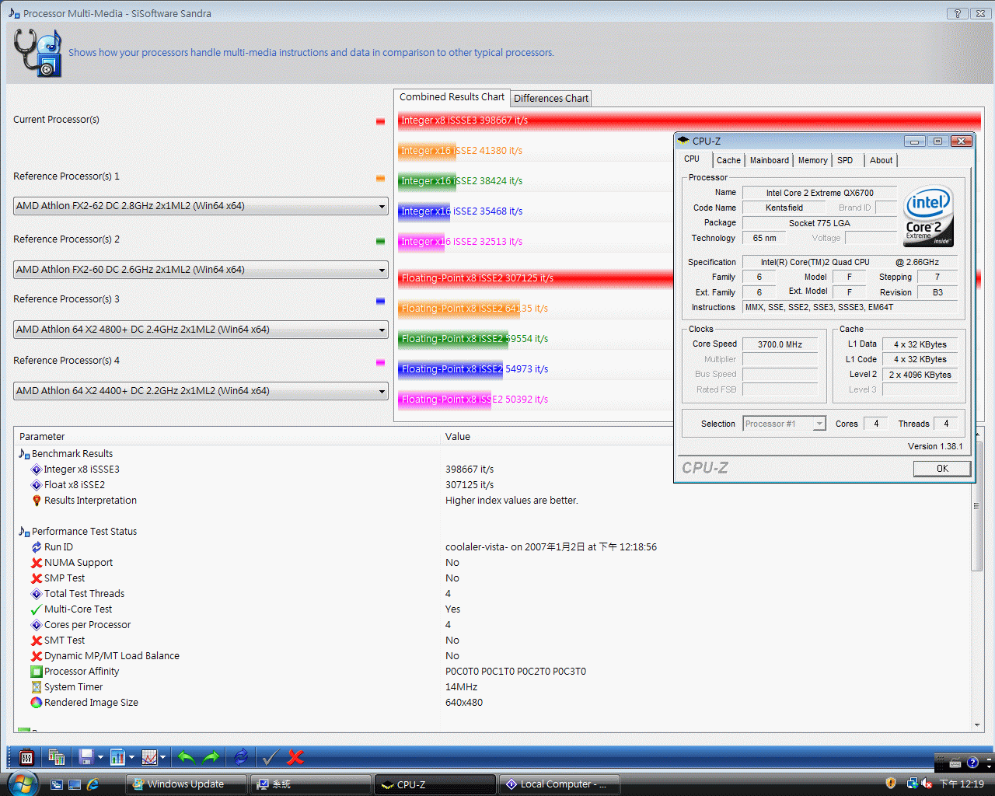Select the CPU tab in CPU-Z
The image size is (995, 796).
tap(692, 159)
